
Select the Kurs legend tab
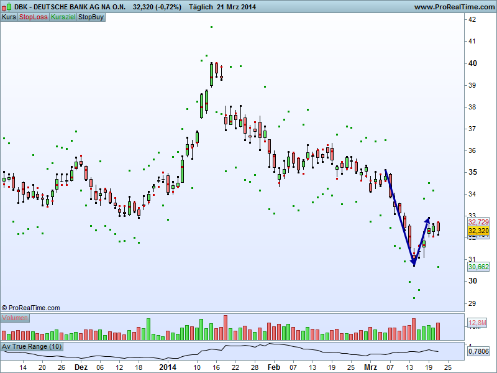coord(9,17)
